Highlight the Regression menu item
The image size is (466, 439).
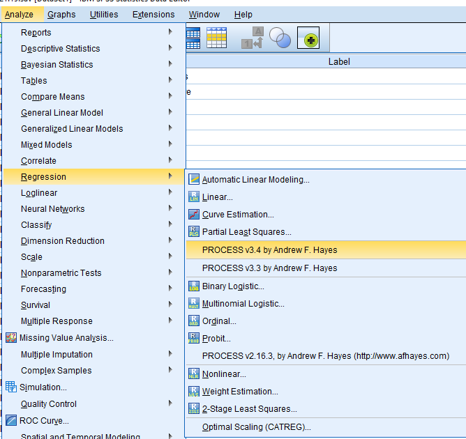pos(94,176)
